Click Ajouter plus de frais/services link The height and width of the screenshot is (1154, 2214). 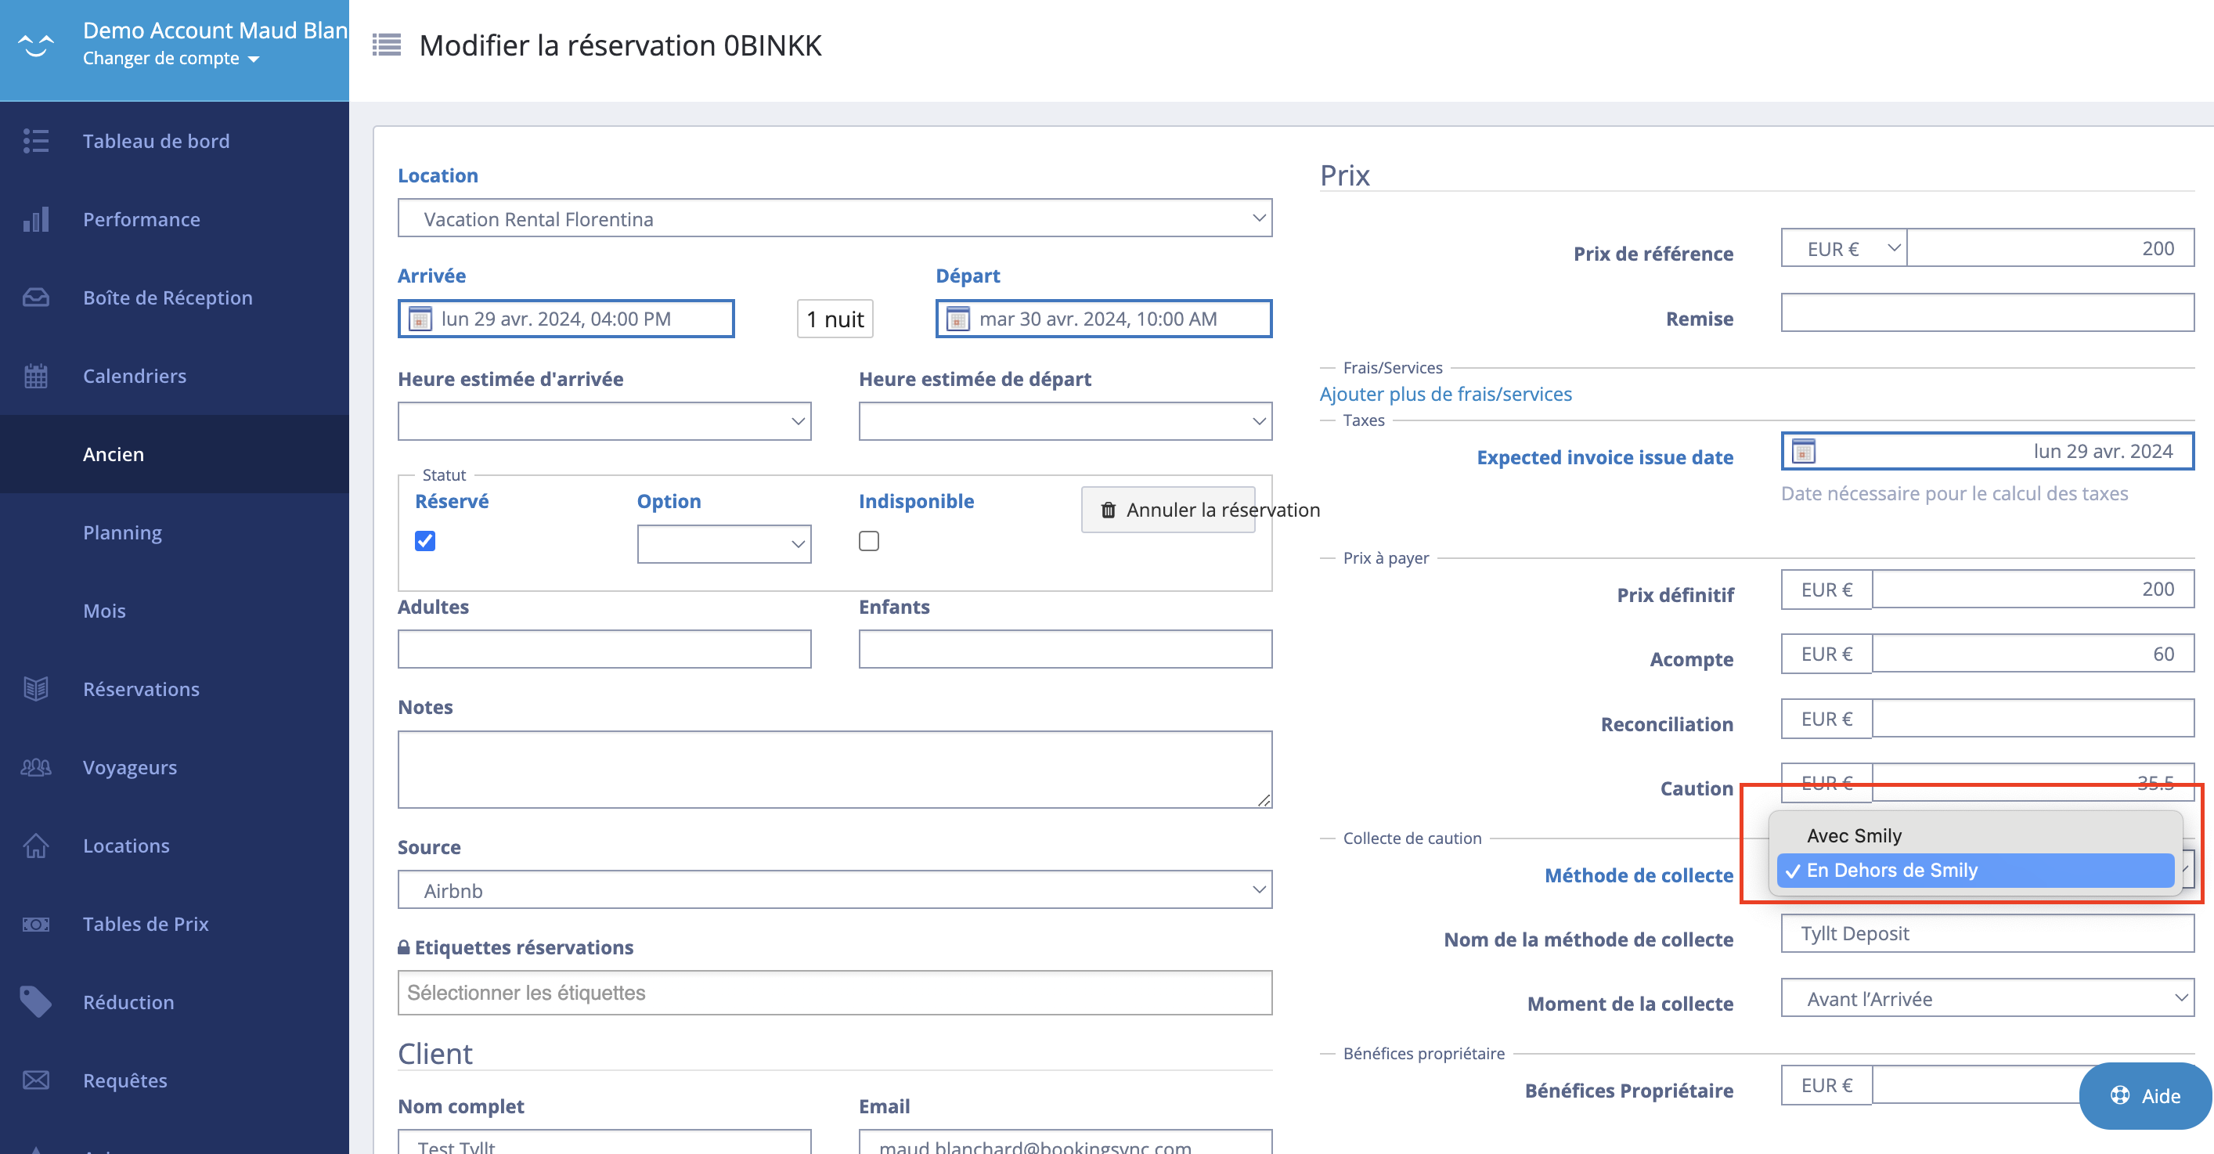click(1446, 394)
